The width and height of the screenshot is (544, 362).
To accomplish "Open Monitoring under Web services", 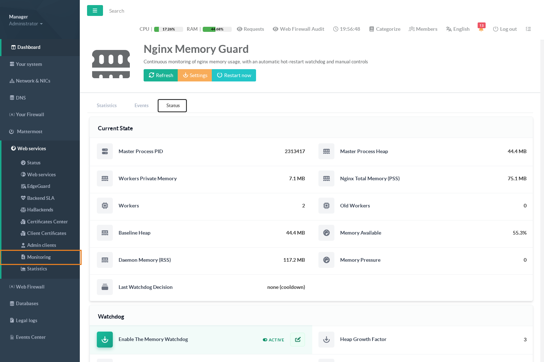I will click(x=41, y=257).
